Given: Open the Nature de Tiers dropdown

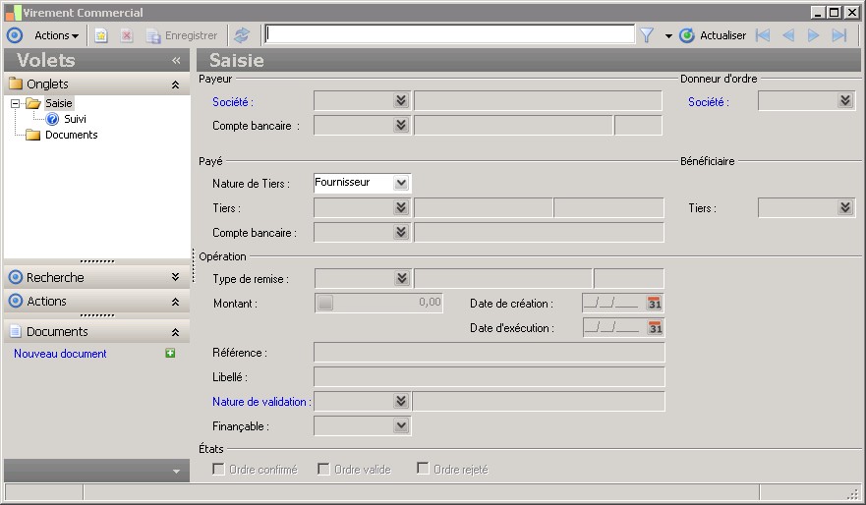Looking at the screenshot, I should [401, 183].
